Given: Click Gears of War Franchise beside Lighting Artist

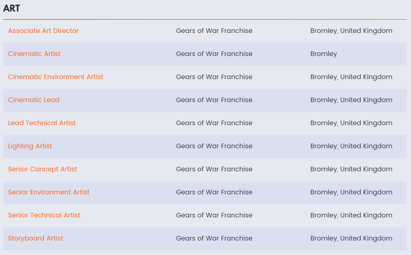Looking at the screenshot, I should 214,146.
